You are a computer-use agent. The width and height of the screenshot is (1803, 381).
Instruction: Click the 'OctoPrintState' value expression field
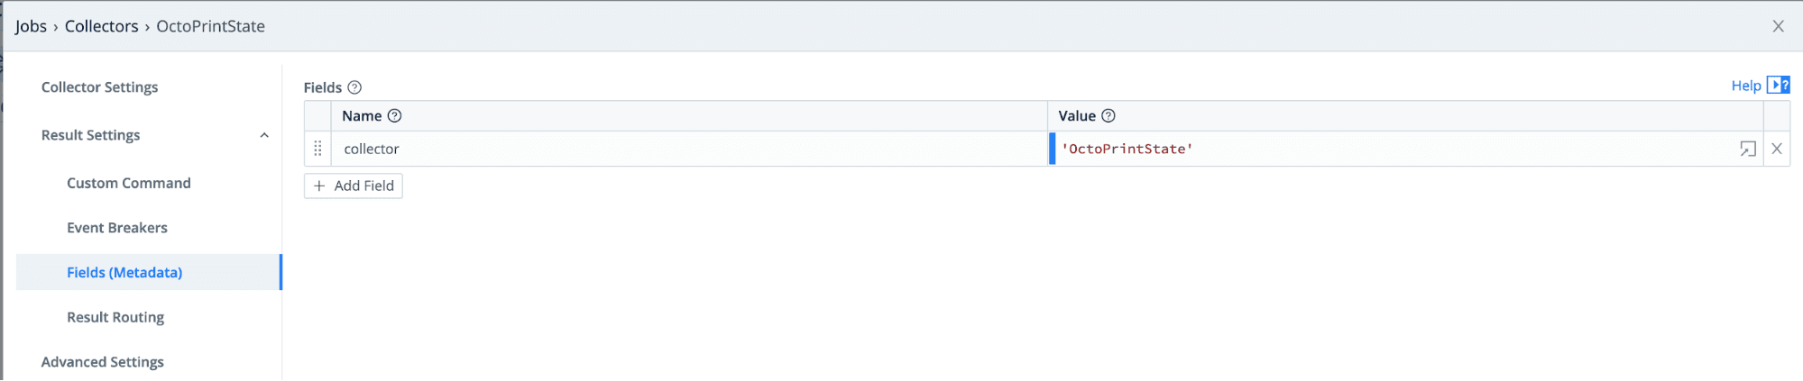[1389, 149]
